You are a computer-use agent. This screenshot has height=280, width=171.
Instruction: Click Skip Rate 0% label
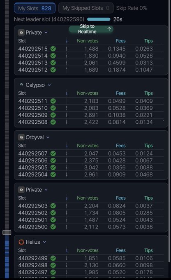pyautogui.click(x=132, y=8)
